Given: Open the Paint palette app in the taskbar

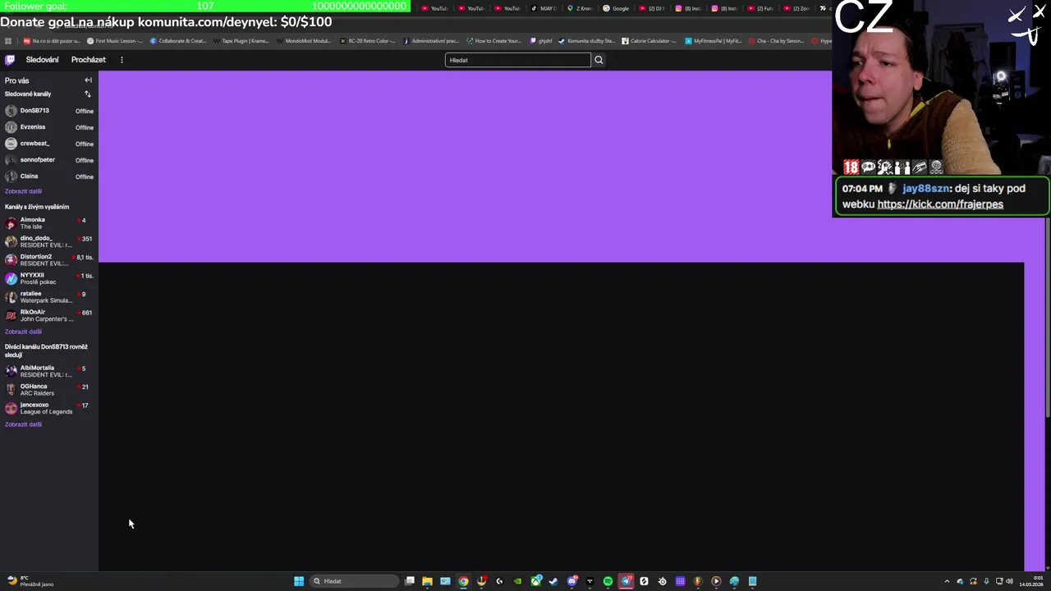Looking at the screenshot, I should point(734,581).
